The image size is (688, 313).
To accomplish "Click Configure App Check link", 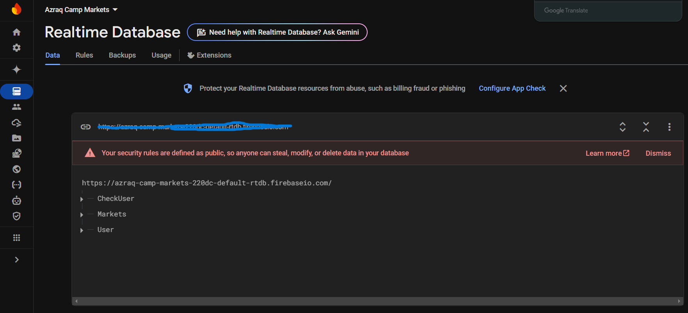I will pyautogui.click(x=512, y=88).
